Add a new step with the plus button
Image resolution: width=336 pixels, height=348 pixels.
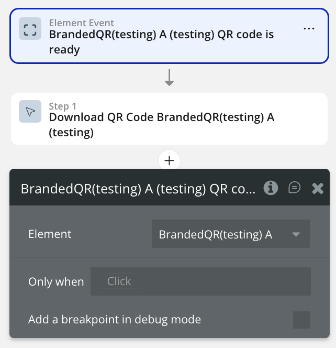coord(169,161)
